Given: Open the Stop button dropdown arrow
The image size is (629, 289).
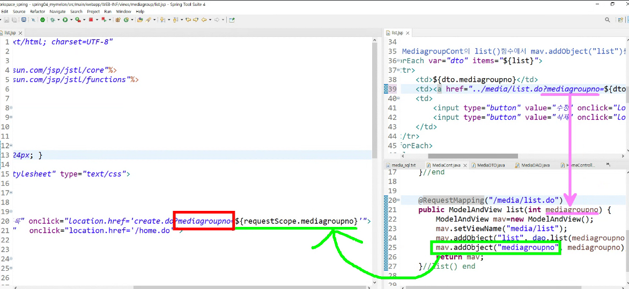Looking at the screenshot, I should (97, 20).
